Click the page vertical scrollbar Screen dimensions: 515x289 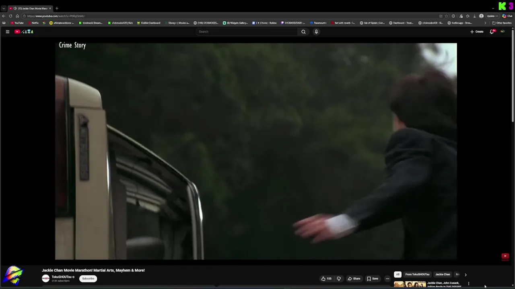tap(513, 76)
